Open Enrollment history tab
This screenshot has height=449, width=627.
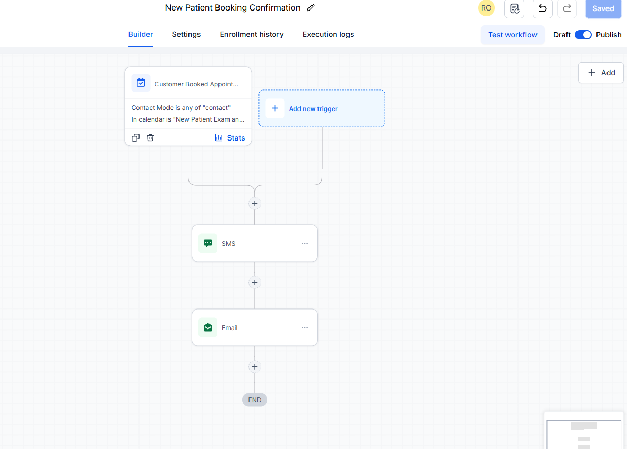(x=252, y=34)
